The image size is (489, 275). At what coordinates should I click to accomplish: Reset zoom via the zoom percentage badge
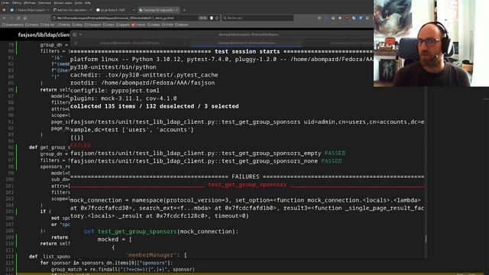pyautogui.click(x=202, y=18)
